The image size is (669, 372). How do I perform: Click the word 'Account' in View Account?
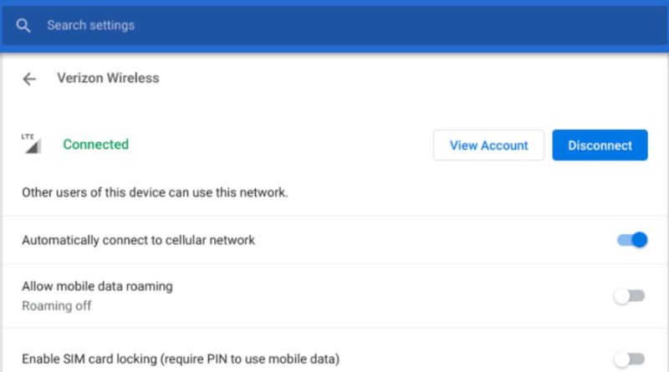click(x=504, y=145)
